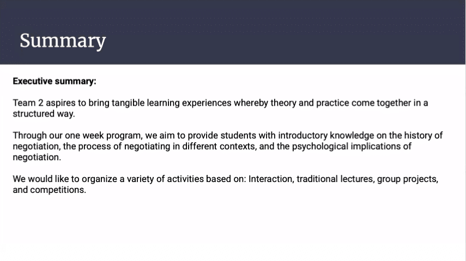Click the empty white area below the text
The image size is (466, 261).
click(x=233, y=229)
